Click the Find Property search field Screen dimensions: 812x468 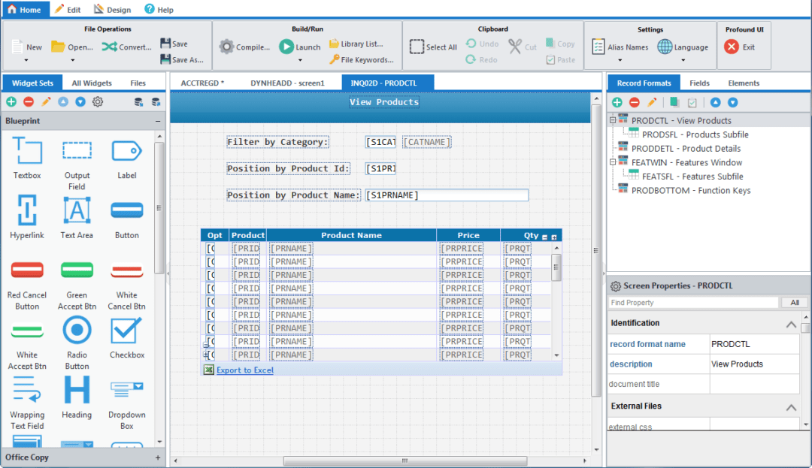click(x=692, y=303)
